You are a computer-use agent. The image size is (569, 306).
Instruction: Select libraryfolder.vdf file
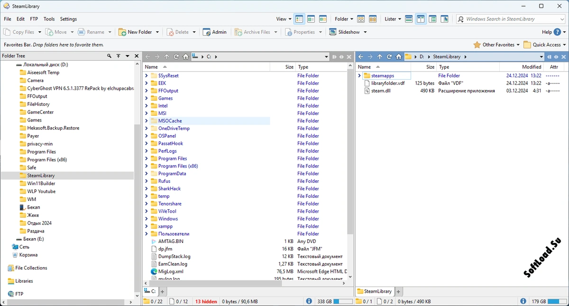click(x=385, y=83)
